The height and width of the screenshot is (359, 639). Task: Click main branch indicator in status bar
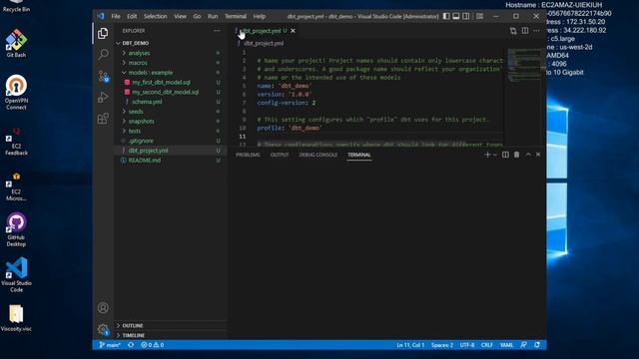110,345
